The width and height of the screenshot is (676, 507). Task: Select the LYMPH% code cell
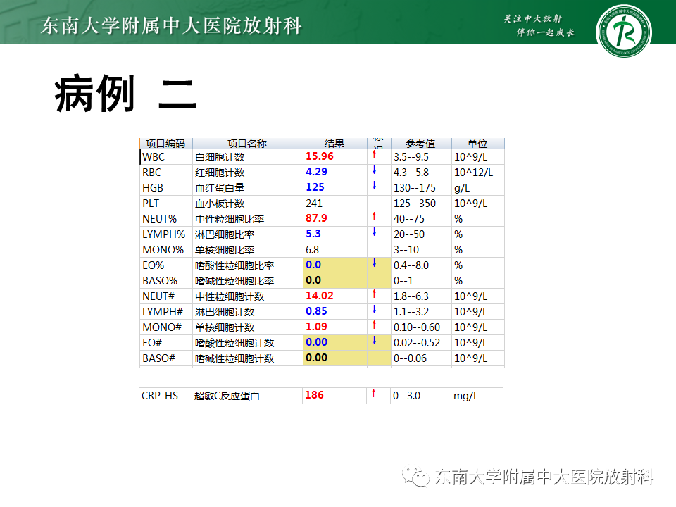click(x=166, y=234)
